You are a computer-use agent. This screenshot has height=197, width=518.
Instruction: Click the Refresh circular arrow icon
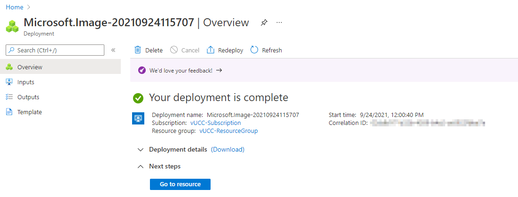click(x=254, y=50)
